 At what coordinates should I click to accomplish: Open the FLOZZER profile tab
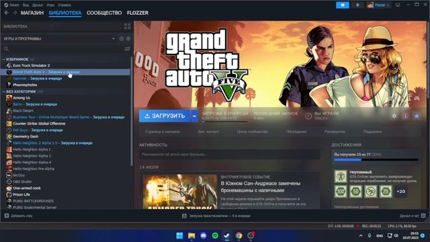click(x=138, y=13)
